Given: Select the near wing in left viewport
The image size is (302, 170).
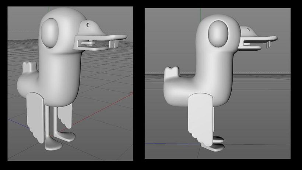Looking at the screenshot, I should coord(36,117).
